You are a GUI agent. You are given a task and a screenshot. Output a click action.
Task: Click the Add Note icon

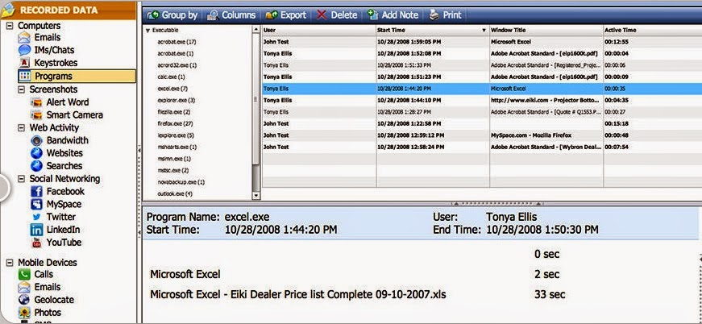[373, 15]
